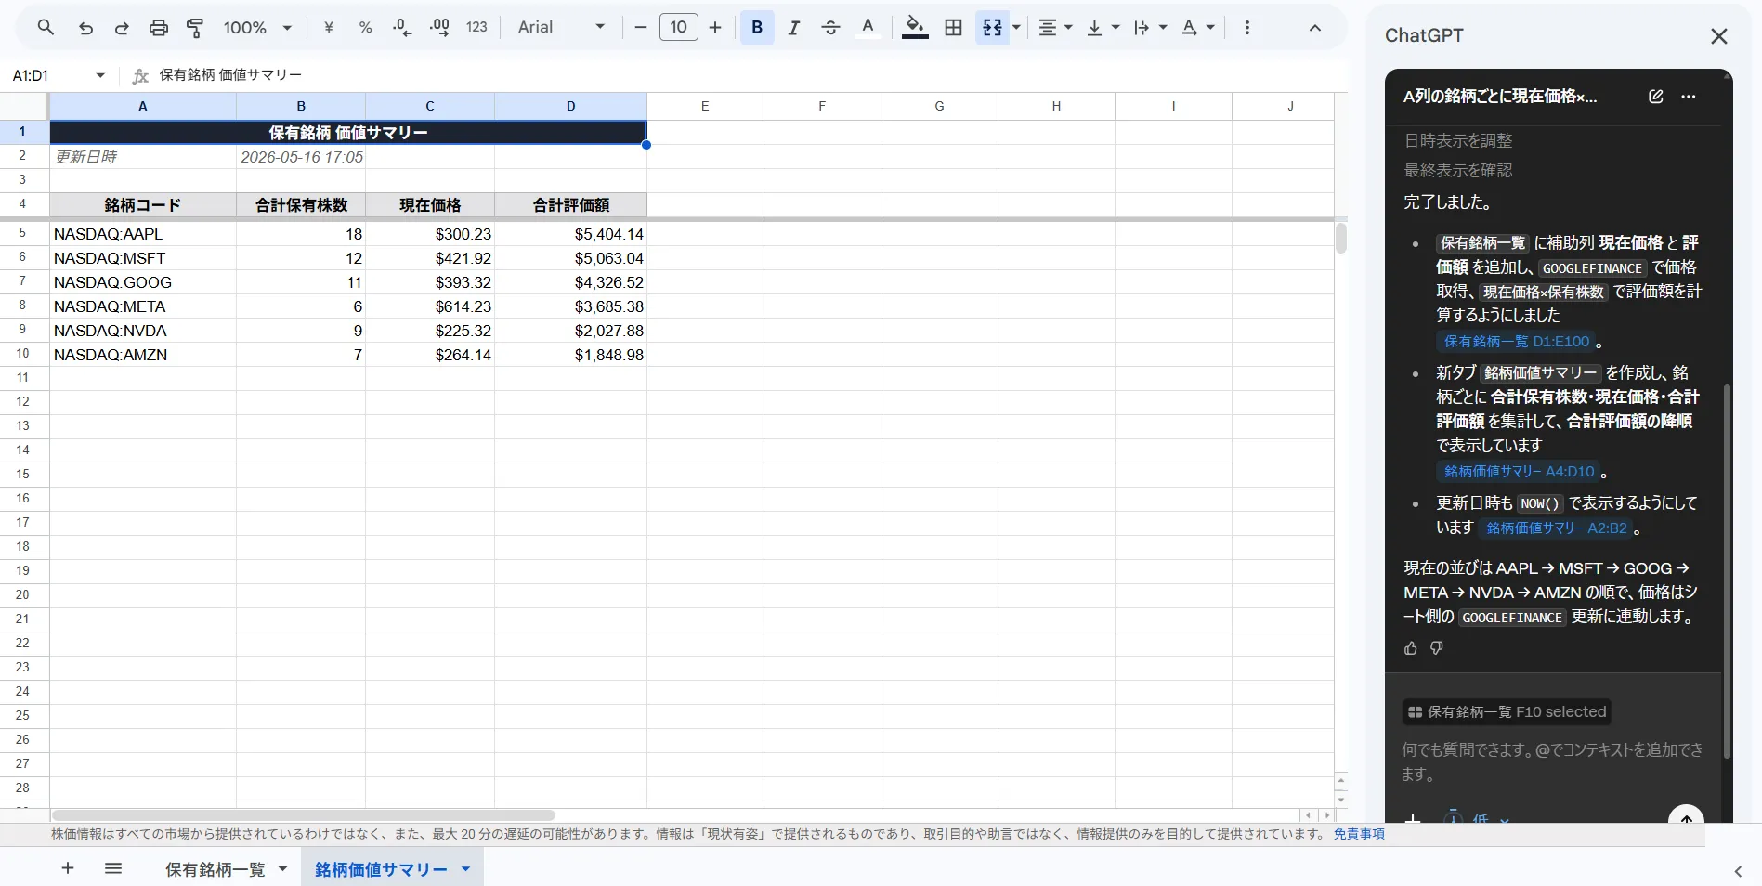Toggle italic formatting
This screenshot has height=886, width=1762.
[x=794, y=28]
